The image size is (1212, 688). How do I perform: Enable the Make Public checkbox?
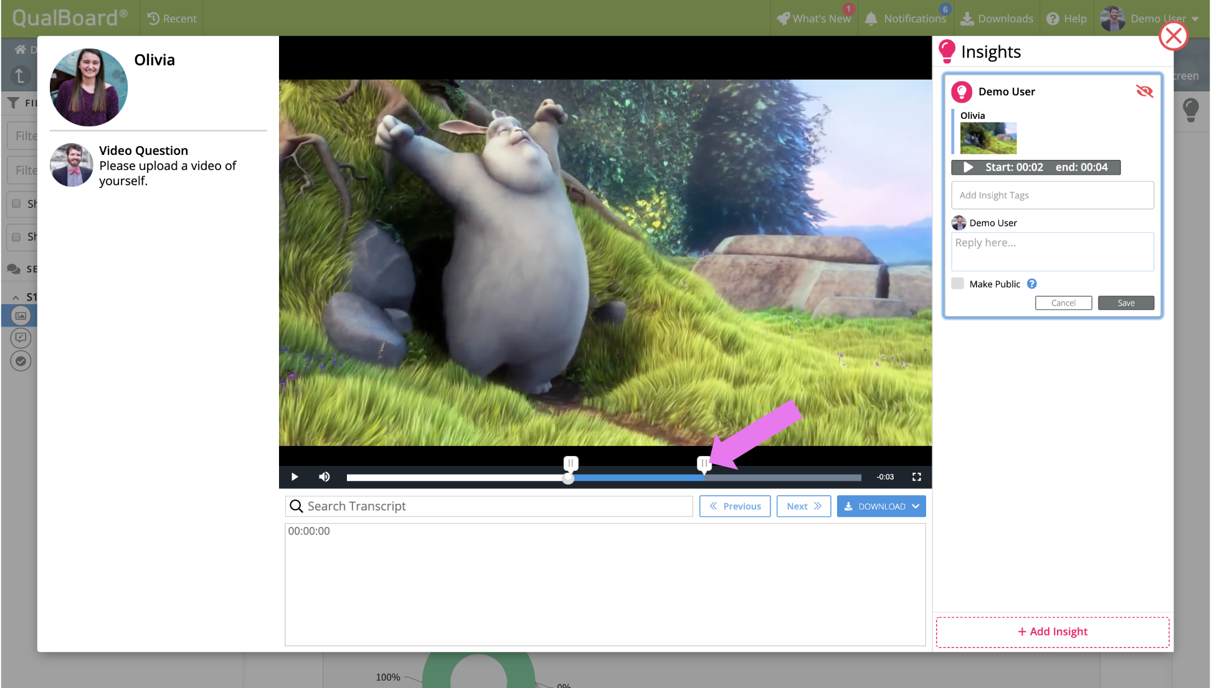point(958,284)
